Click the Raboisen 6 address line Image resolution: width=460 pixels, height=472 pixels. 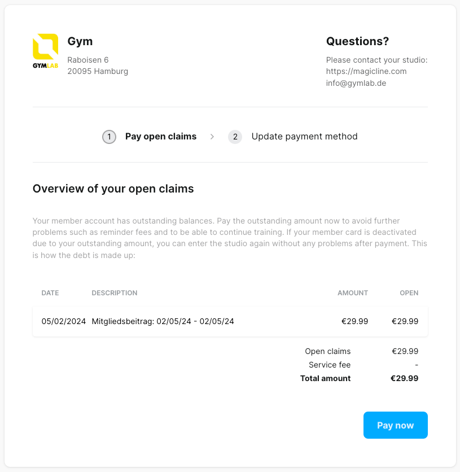pyautogui.click(x=88, y=60)
